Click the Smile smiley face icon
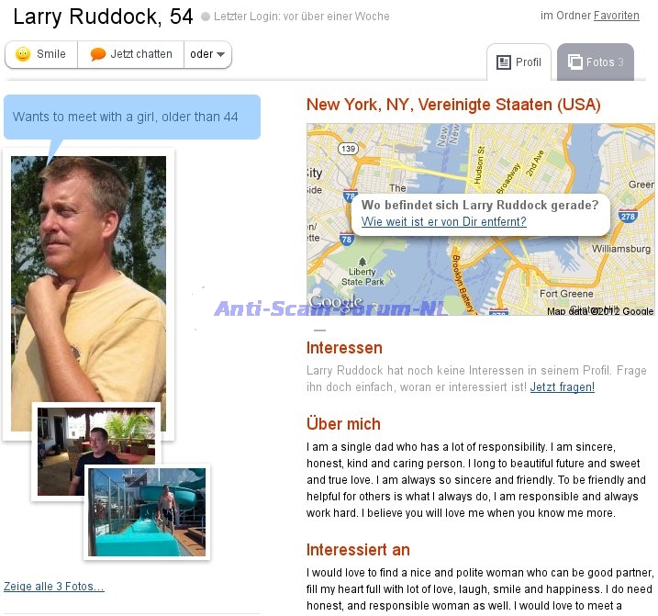The height and width of the screenshot is (616, 658). pyautogui.click(x=23, y=54)
